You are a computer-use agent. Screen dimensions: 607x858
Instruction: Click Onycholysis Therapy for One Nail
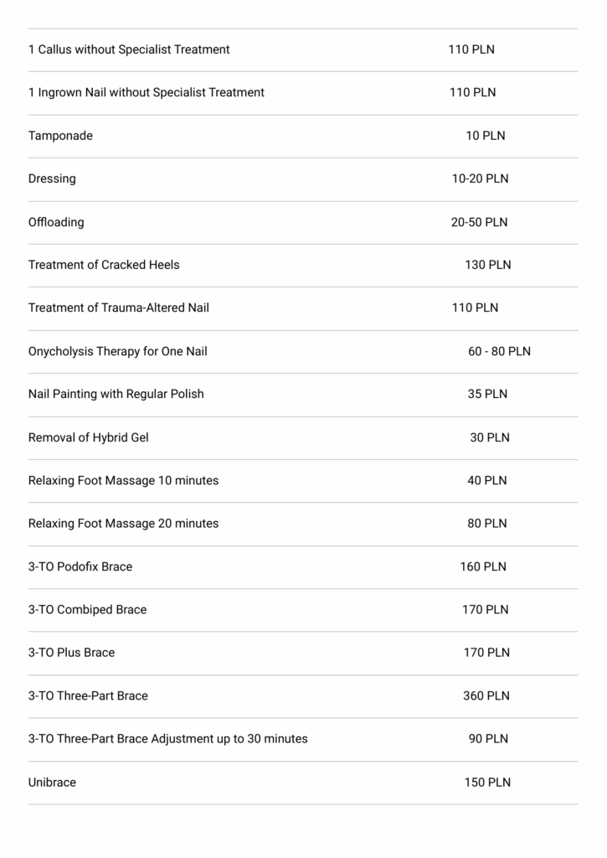point(118,351)
